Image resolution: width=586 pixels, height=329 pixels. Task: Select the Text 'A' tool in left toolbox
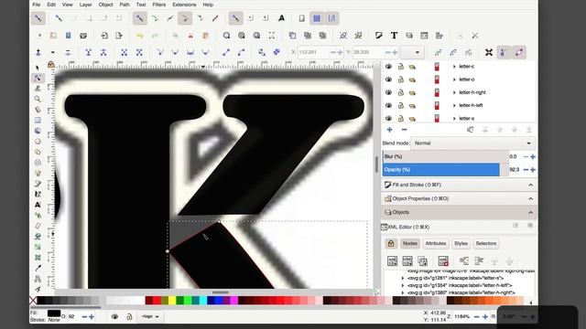(x=38, y=205)
